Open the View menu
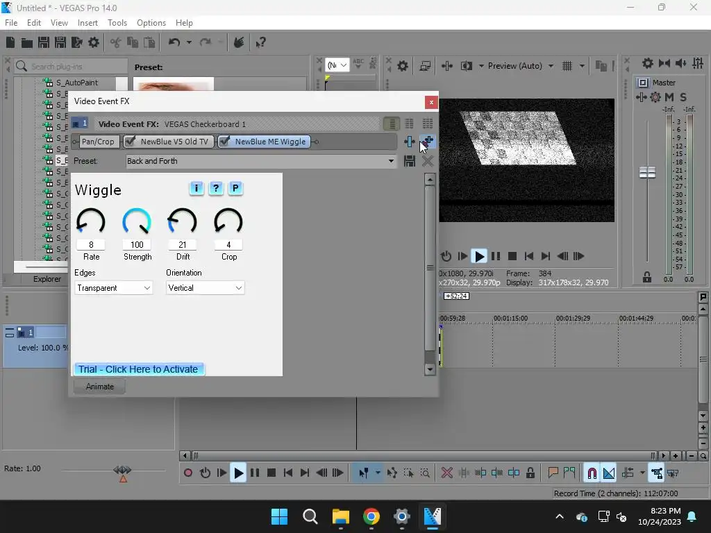Image resolution: width=711 pixels, height=533 pixels. tap(59, 23)
